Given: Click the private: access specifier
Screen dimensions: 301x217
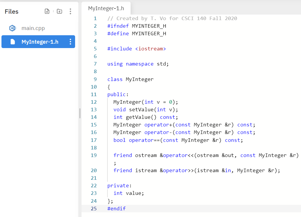Looking at the screenshot, I should click(119, 185).
